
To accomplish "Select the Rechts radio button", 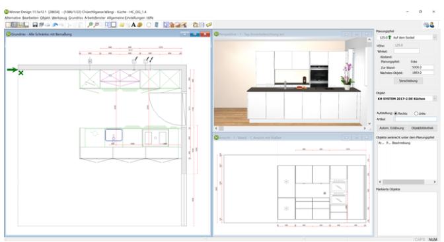I will (x=396, y=113).
